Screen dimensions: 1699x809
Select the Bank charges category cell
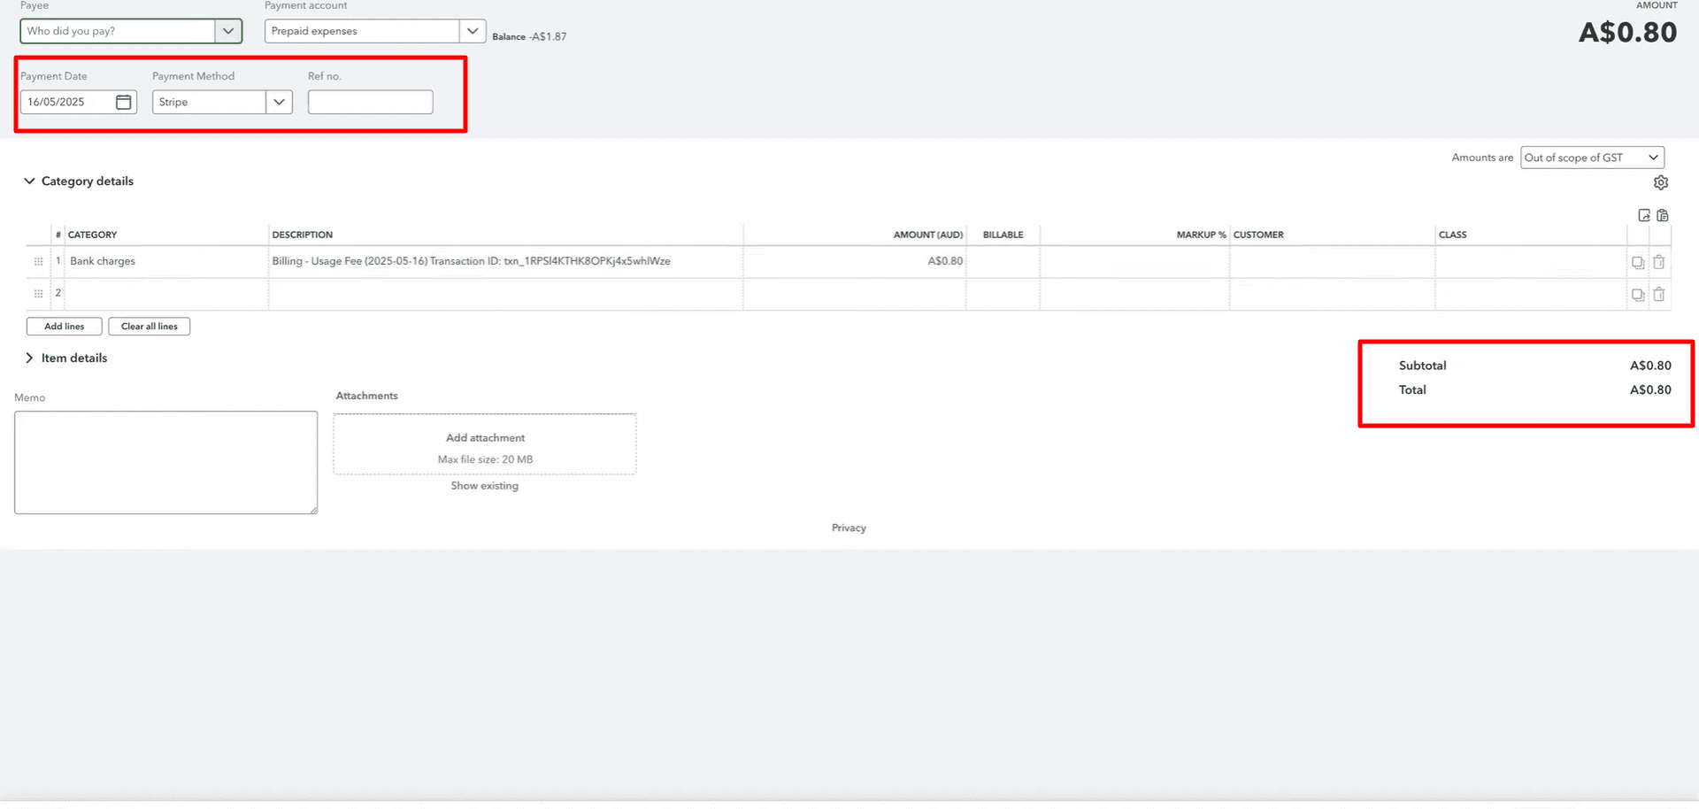(x=167, y=261)
